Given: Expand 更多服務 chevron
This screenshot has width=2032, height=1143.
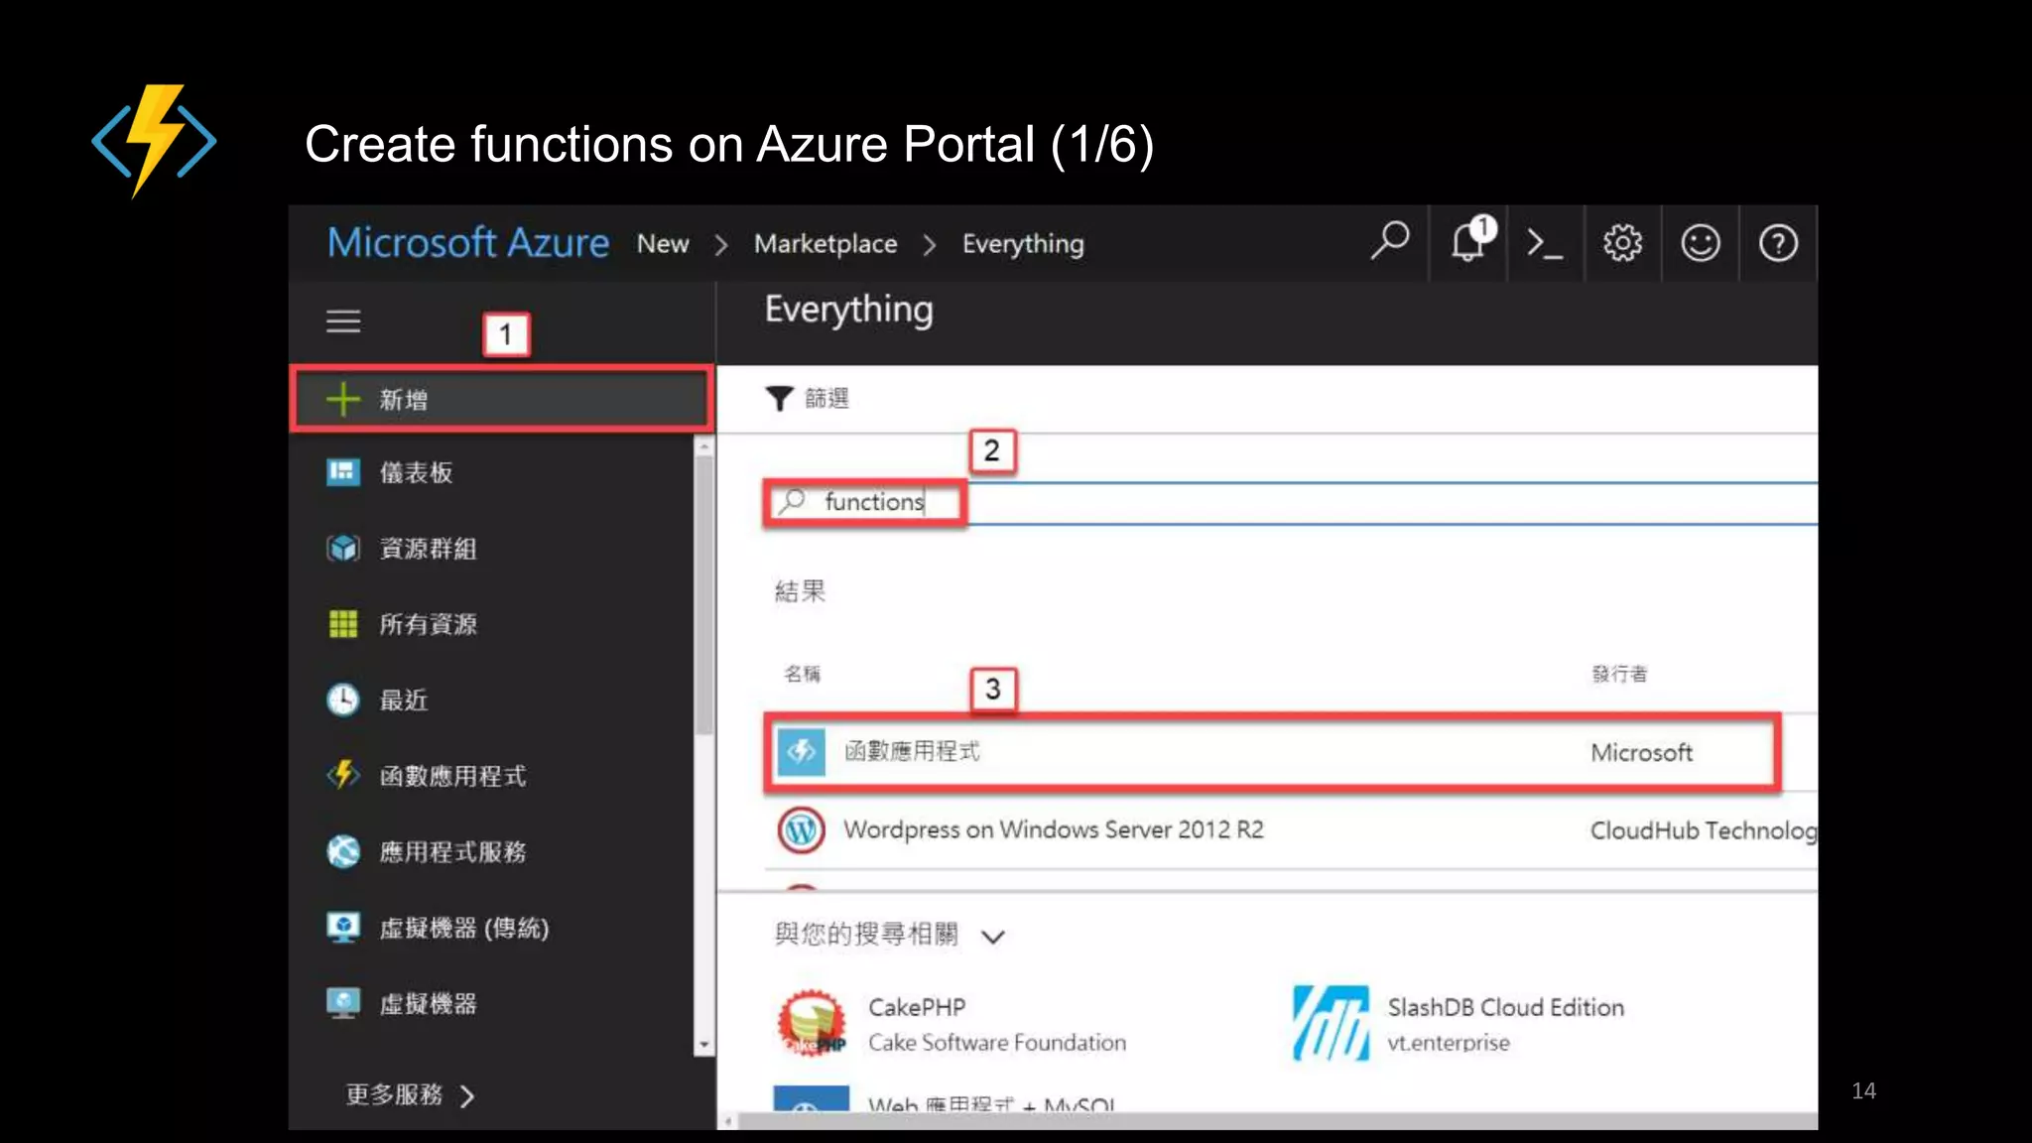Looking at the screenshot, I should click(467, 1095).
